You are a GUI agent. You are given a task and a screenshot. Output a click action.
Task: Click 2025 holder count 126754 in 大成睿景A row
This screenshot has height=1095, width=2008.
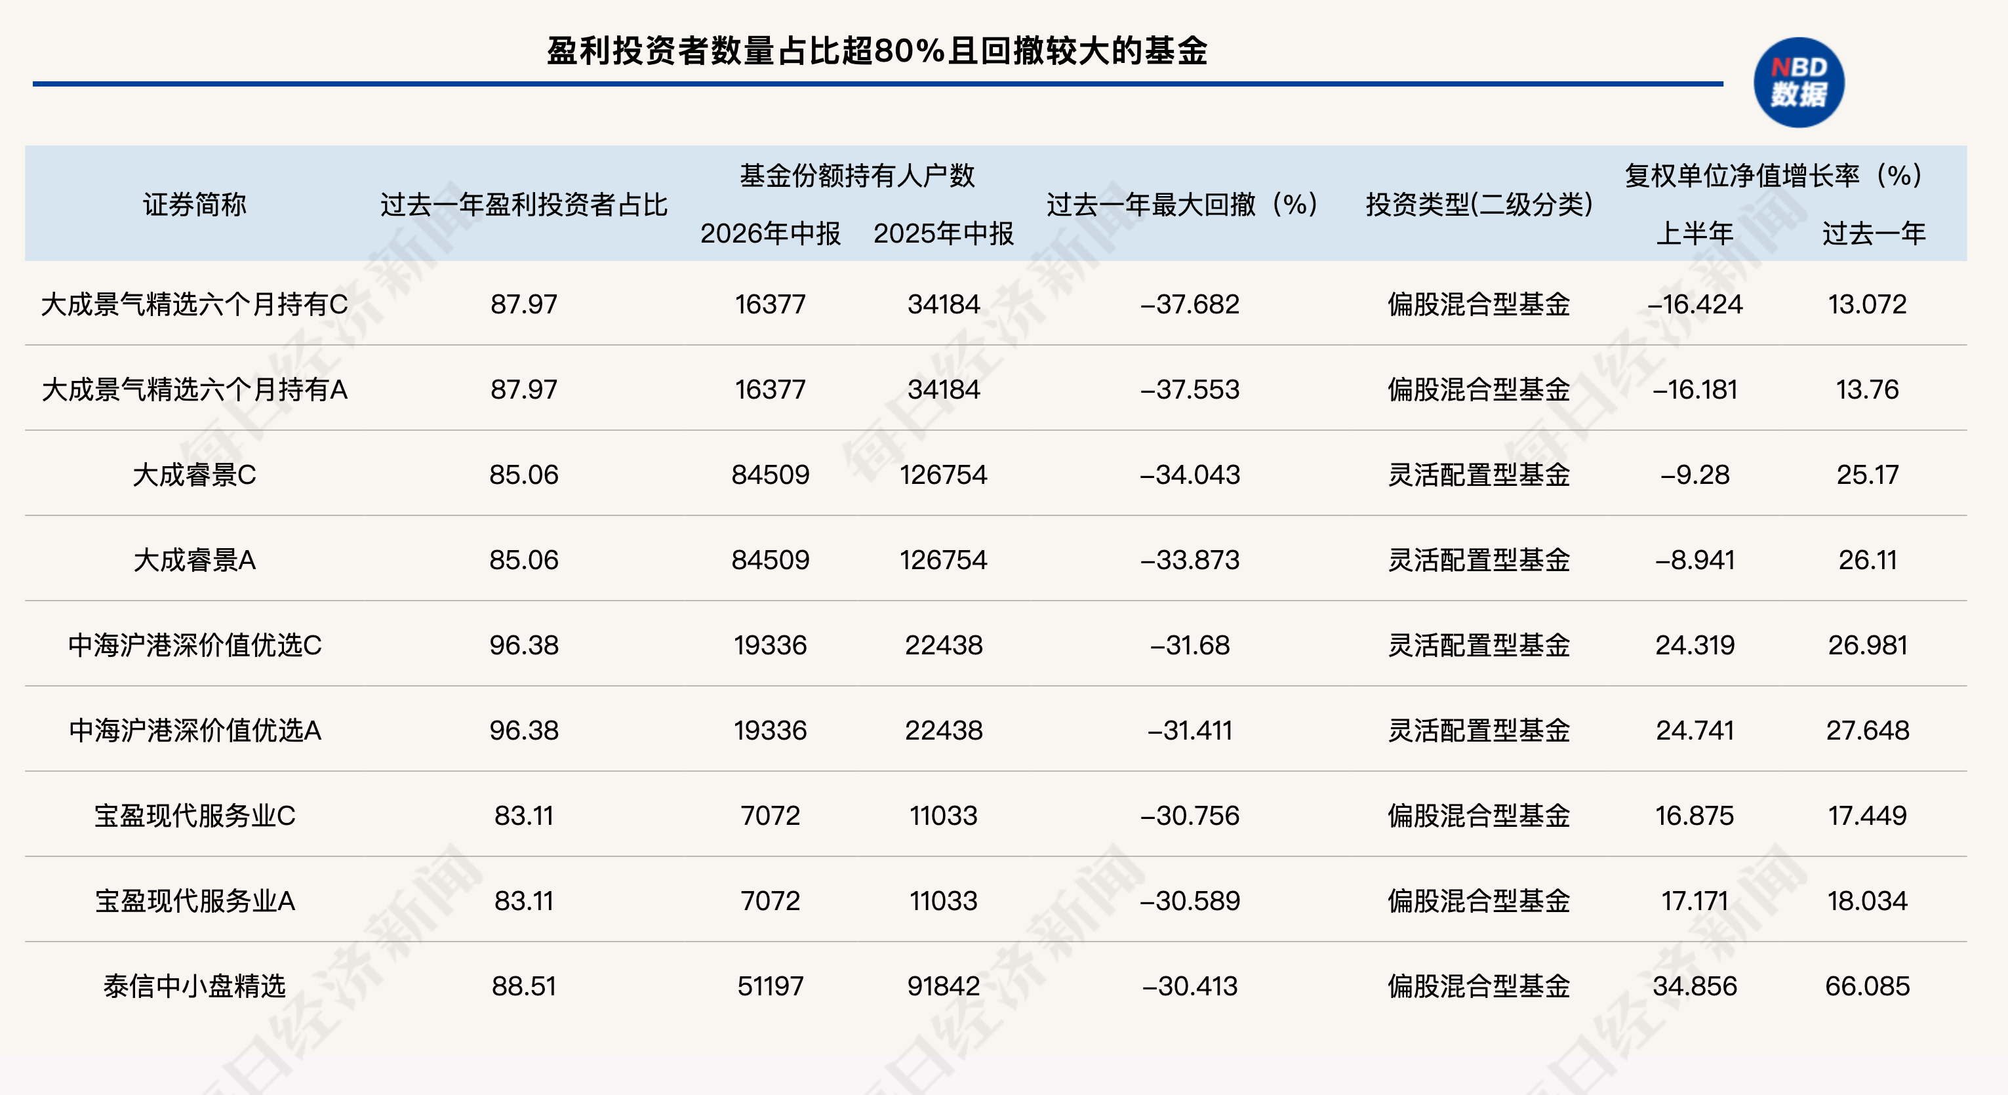pyautogui.click(x=943, y=559)
